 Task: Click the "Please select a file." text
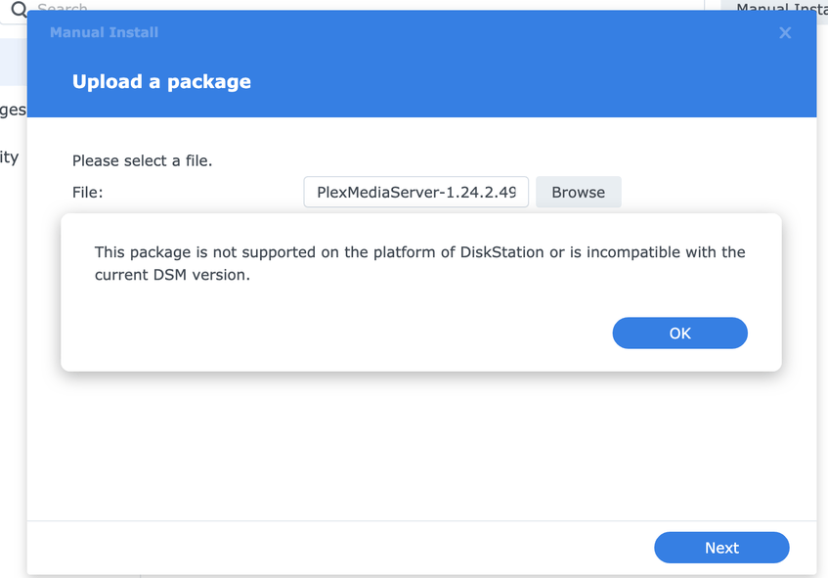pyautogui.click(x=142, y=160)
